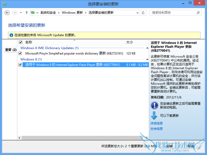Click the 8.1 MB - 8.2 MB size value
This screenshot has width=207, height=155.
click(137, 65)
